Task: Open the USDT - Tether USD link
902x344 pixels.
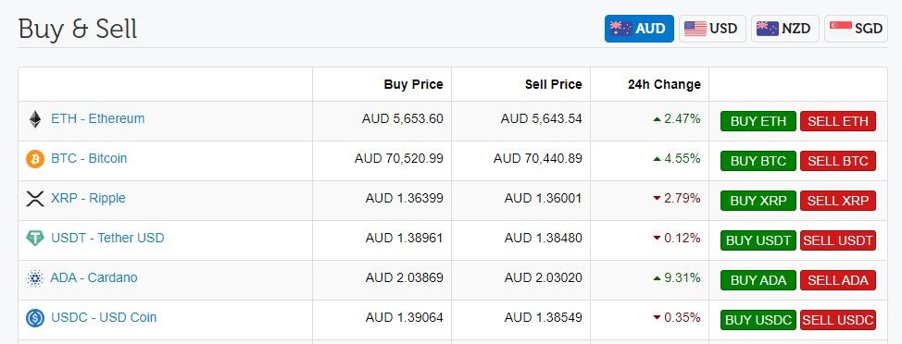Action: (107, 238)
